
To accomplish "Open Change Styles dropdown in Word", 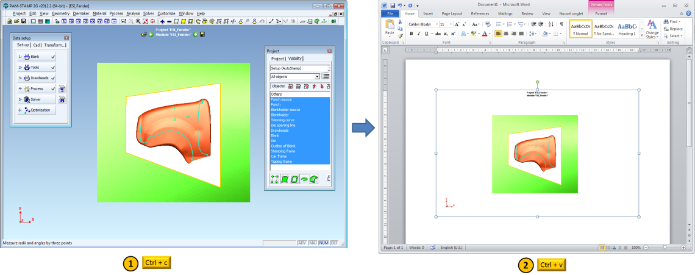I will [x=652, y=29].
